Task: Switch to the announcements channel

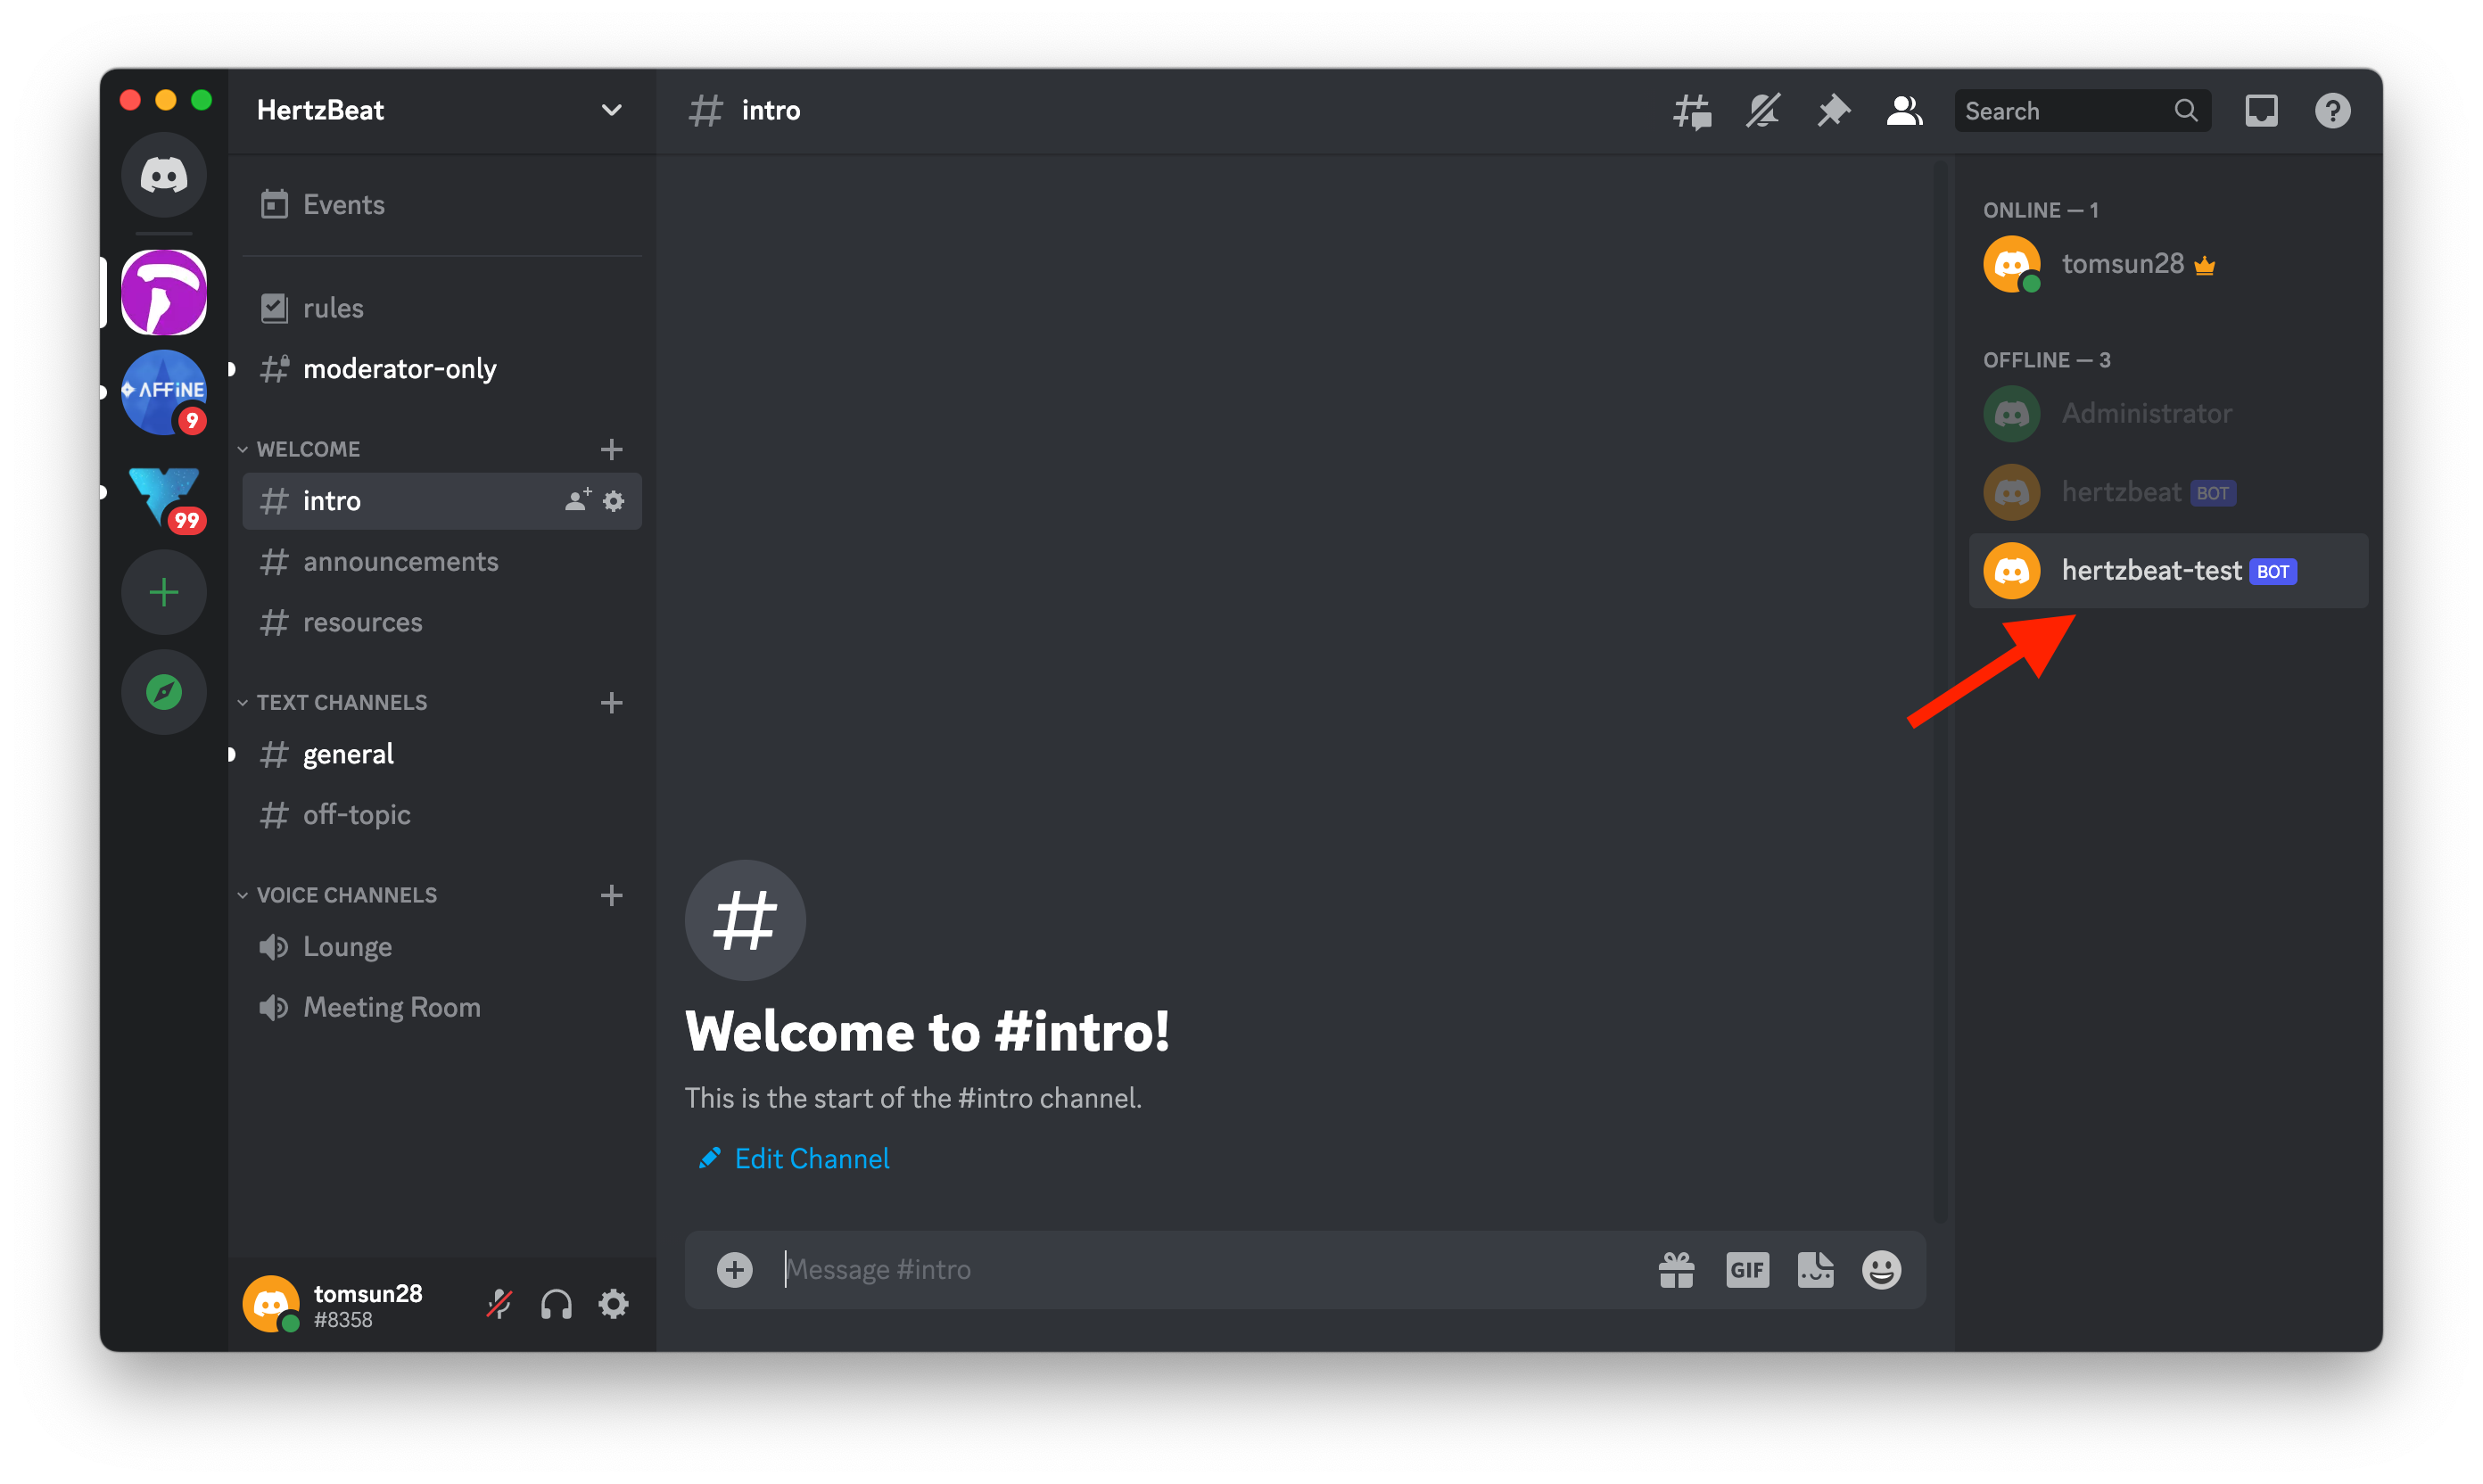Action: click(400, 562)
